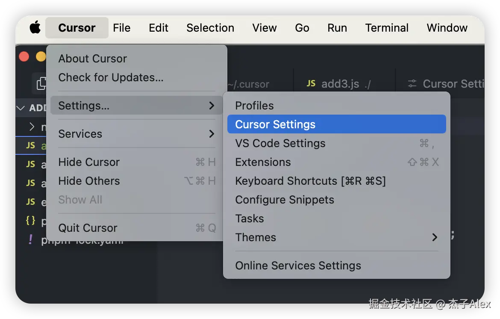500x319 pixels.
Task: Expand the Themes submenu arrow
Action: 435,237
